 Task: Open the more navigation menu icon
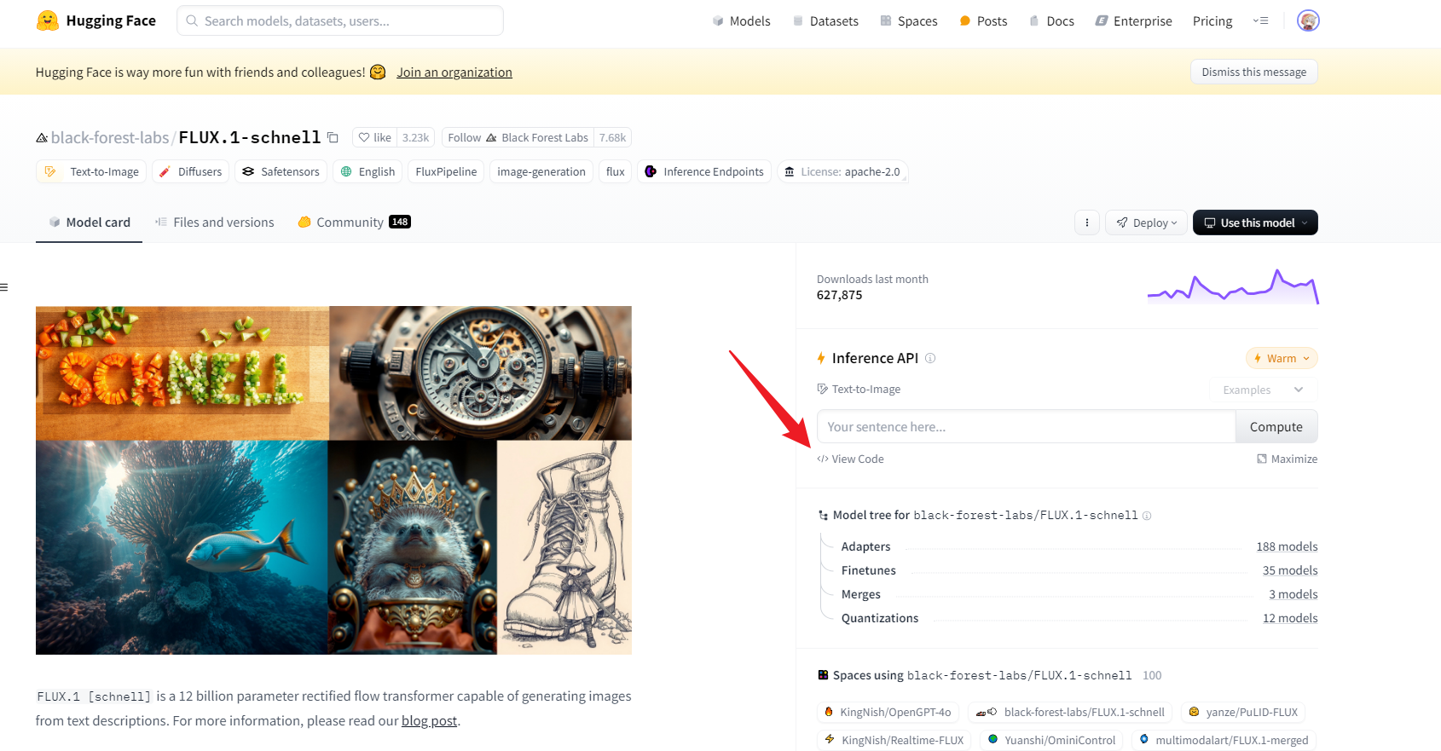(1260, 20)
